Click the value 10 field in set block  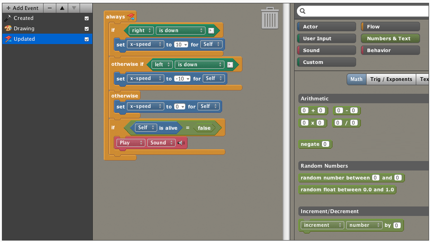[181, 45]
